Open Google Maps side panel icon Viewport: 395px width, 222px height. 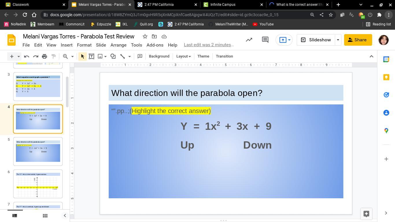pos(386,131)
